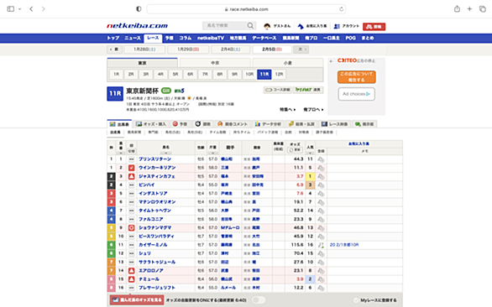The image size is (492, 307).
Task: Open sort dropdown under 人気 column
Action: 310,153
